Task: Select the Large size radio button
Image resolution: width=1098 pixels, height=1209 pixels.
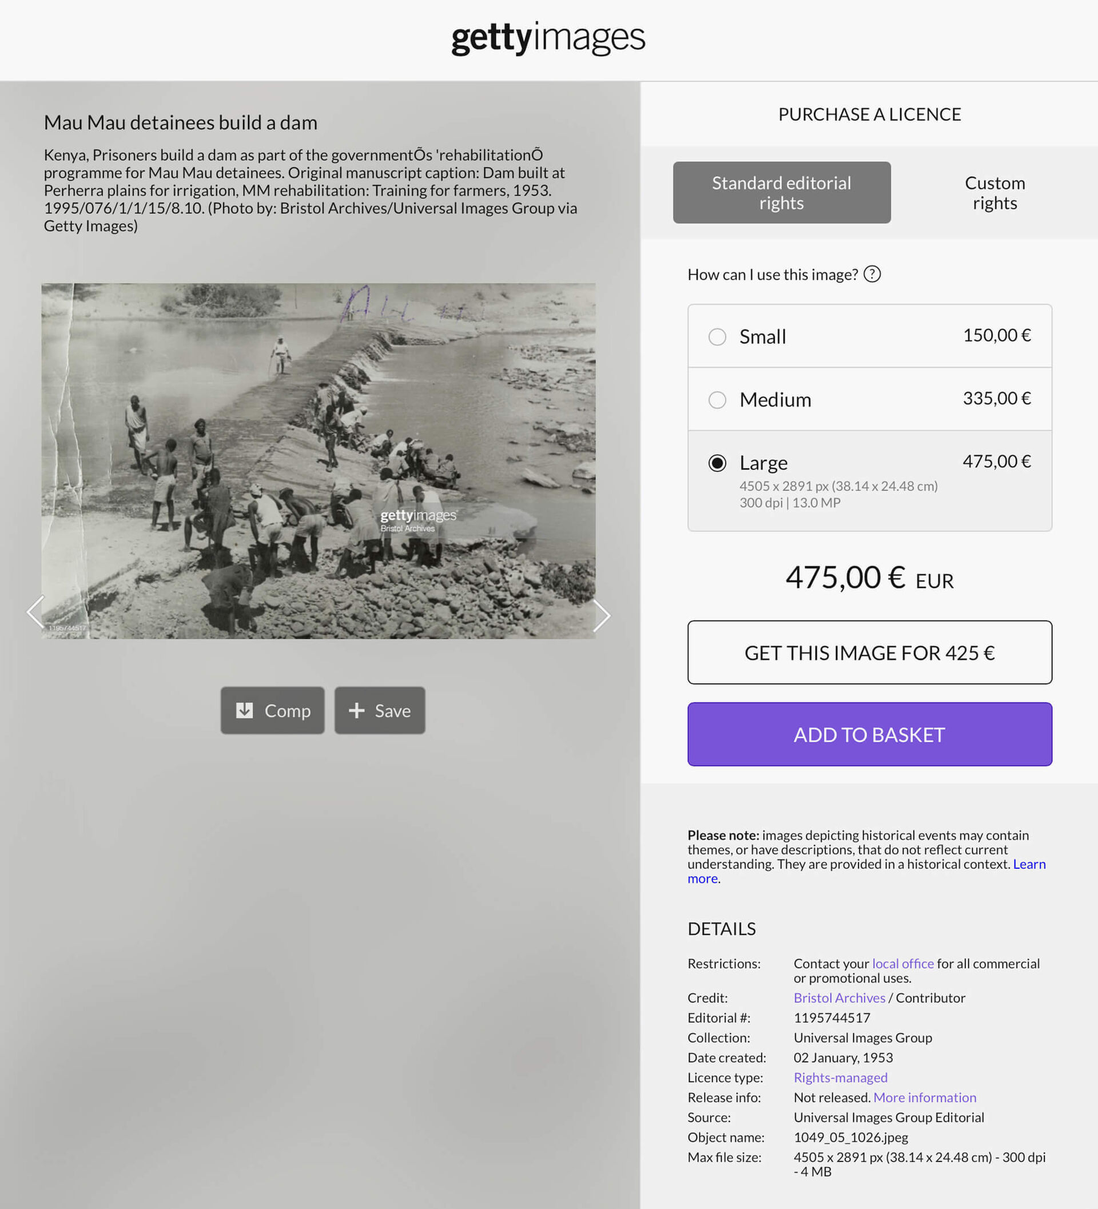Action: 717,463
